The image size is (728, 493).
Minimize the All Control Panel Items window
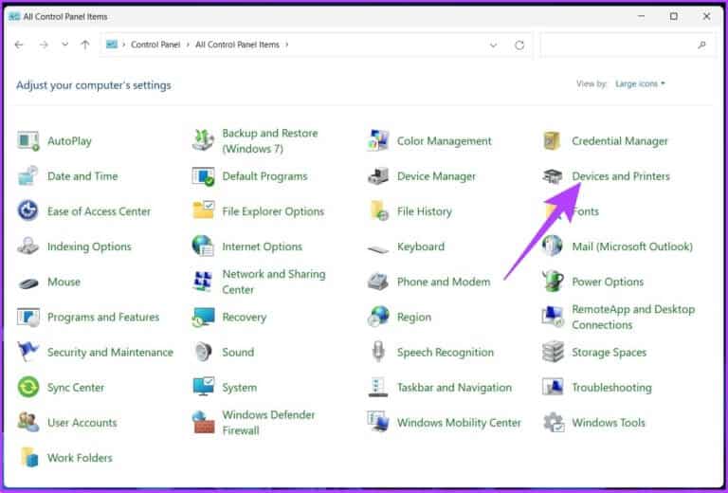[641, 16]
